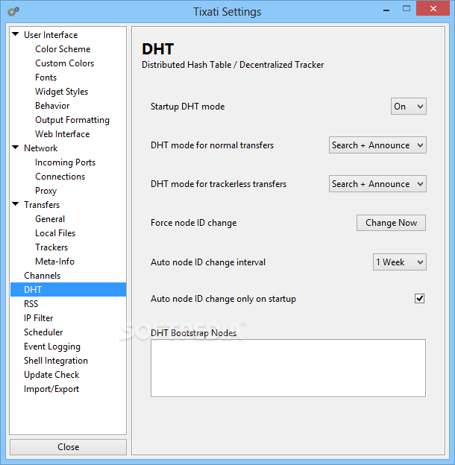Open Behavior settings page
The height and width of the screenshot is (465, 455).
tap(52, 106)
